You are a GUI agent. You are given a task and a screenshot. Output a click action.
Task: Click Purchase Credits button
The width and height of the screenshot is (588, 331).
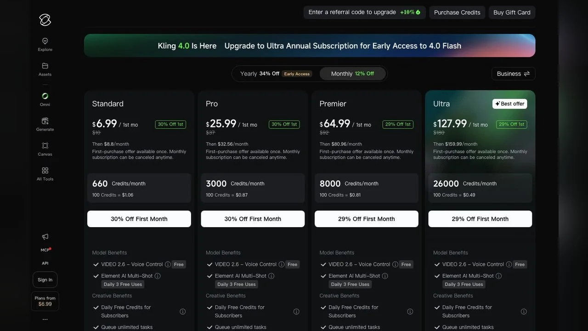(457, 12)
